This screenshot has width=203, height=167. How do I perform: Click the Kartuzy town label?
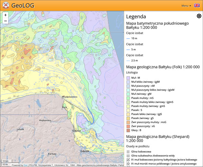pyautogui.click(x=52, y=154)
